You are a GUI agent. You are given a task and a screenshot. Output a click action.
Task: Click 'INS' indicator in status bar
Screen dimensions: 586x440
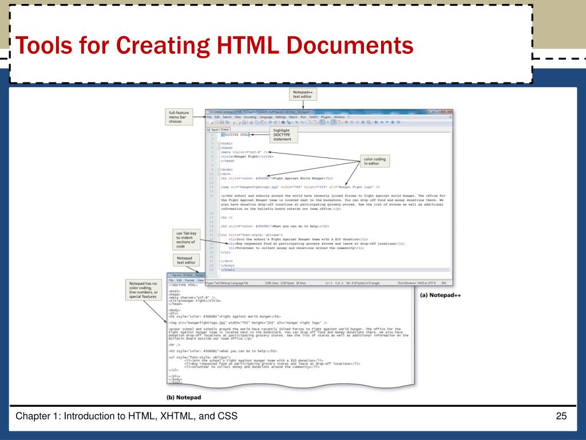(444, 283)
